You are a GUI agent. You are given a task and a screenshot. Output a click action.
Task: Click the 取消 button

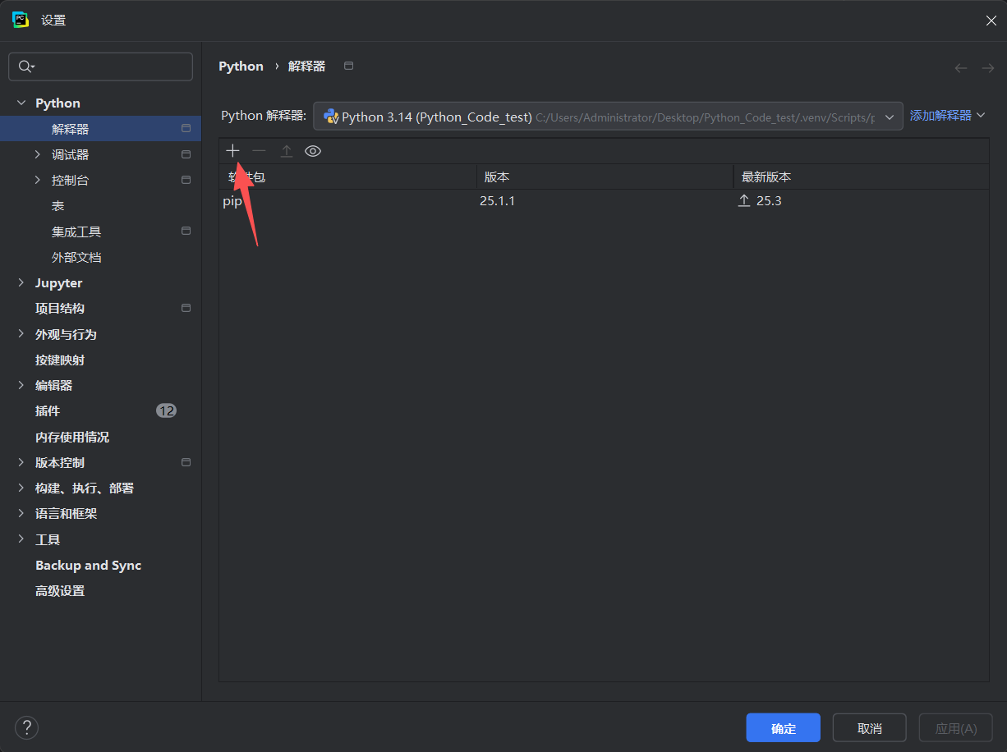(x=869, y=728)
